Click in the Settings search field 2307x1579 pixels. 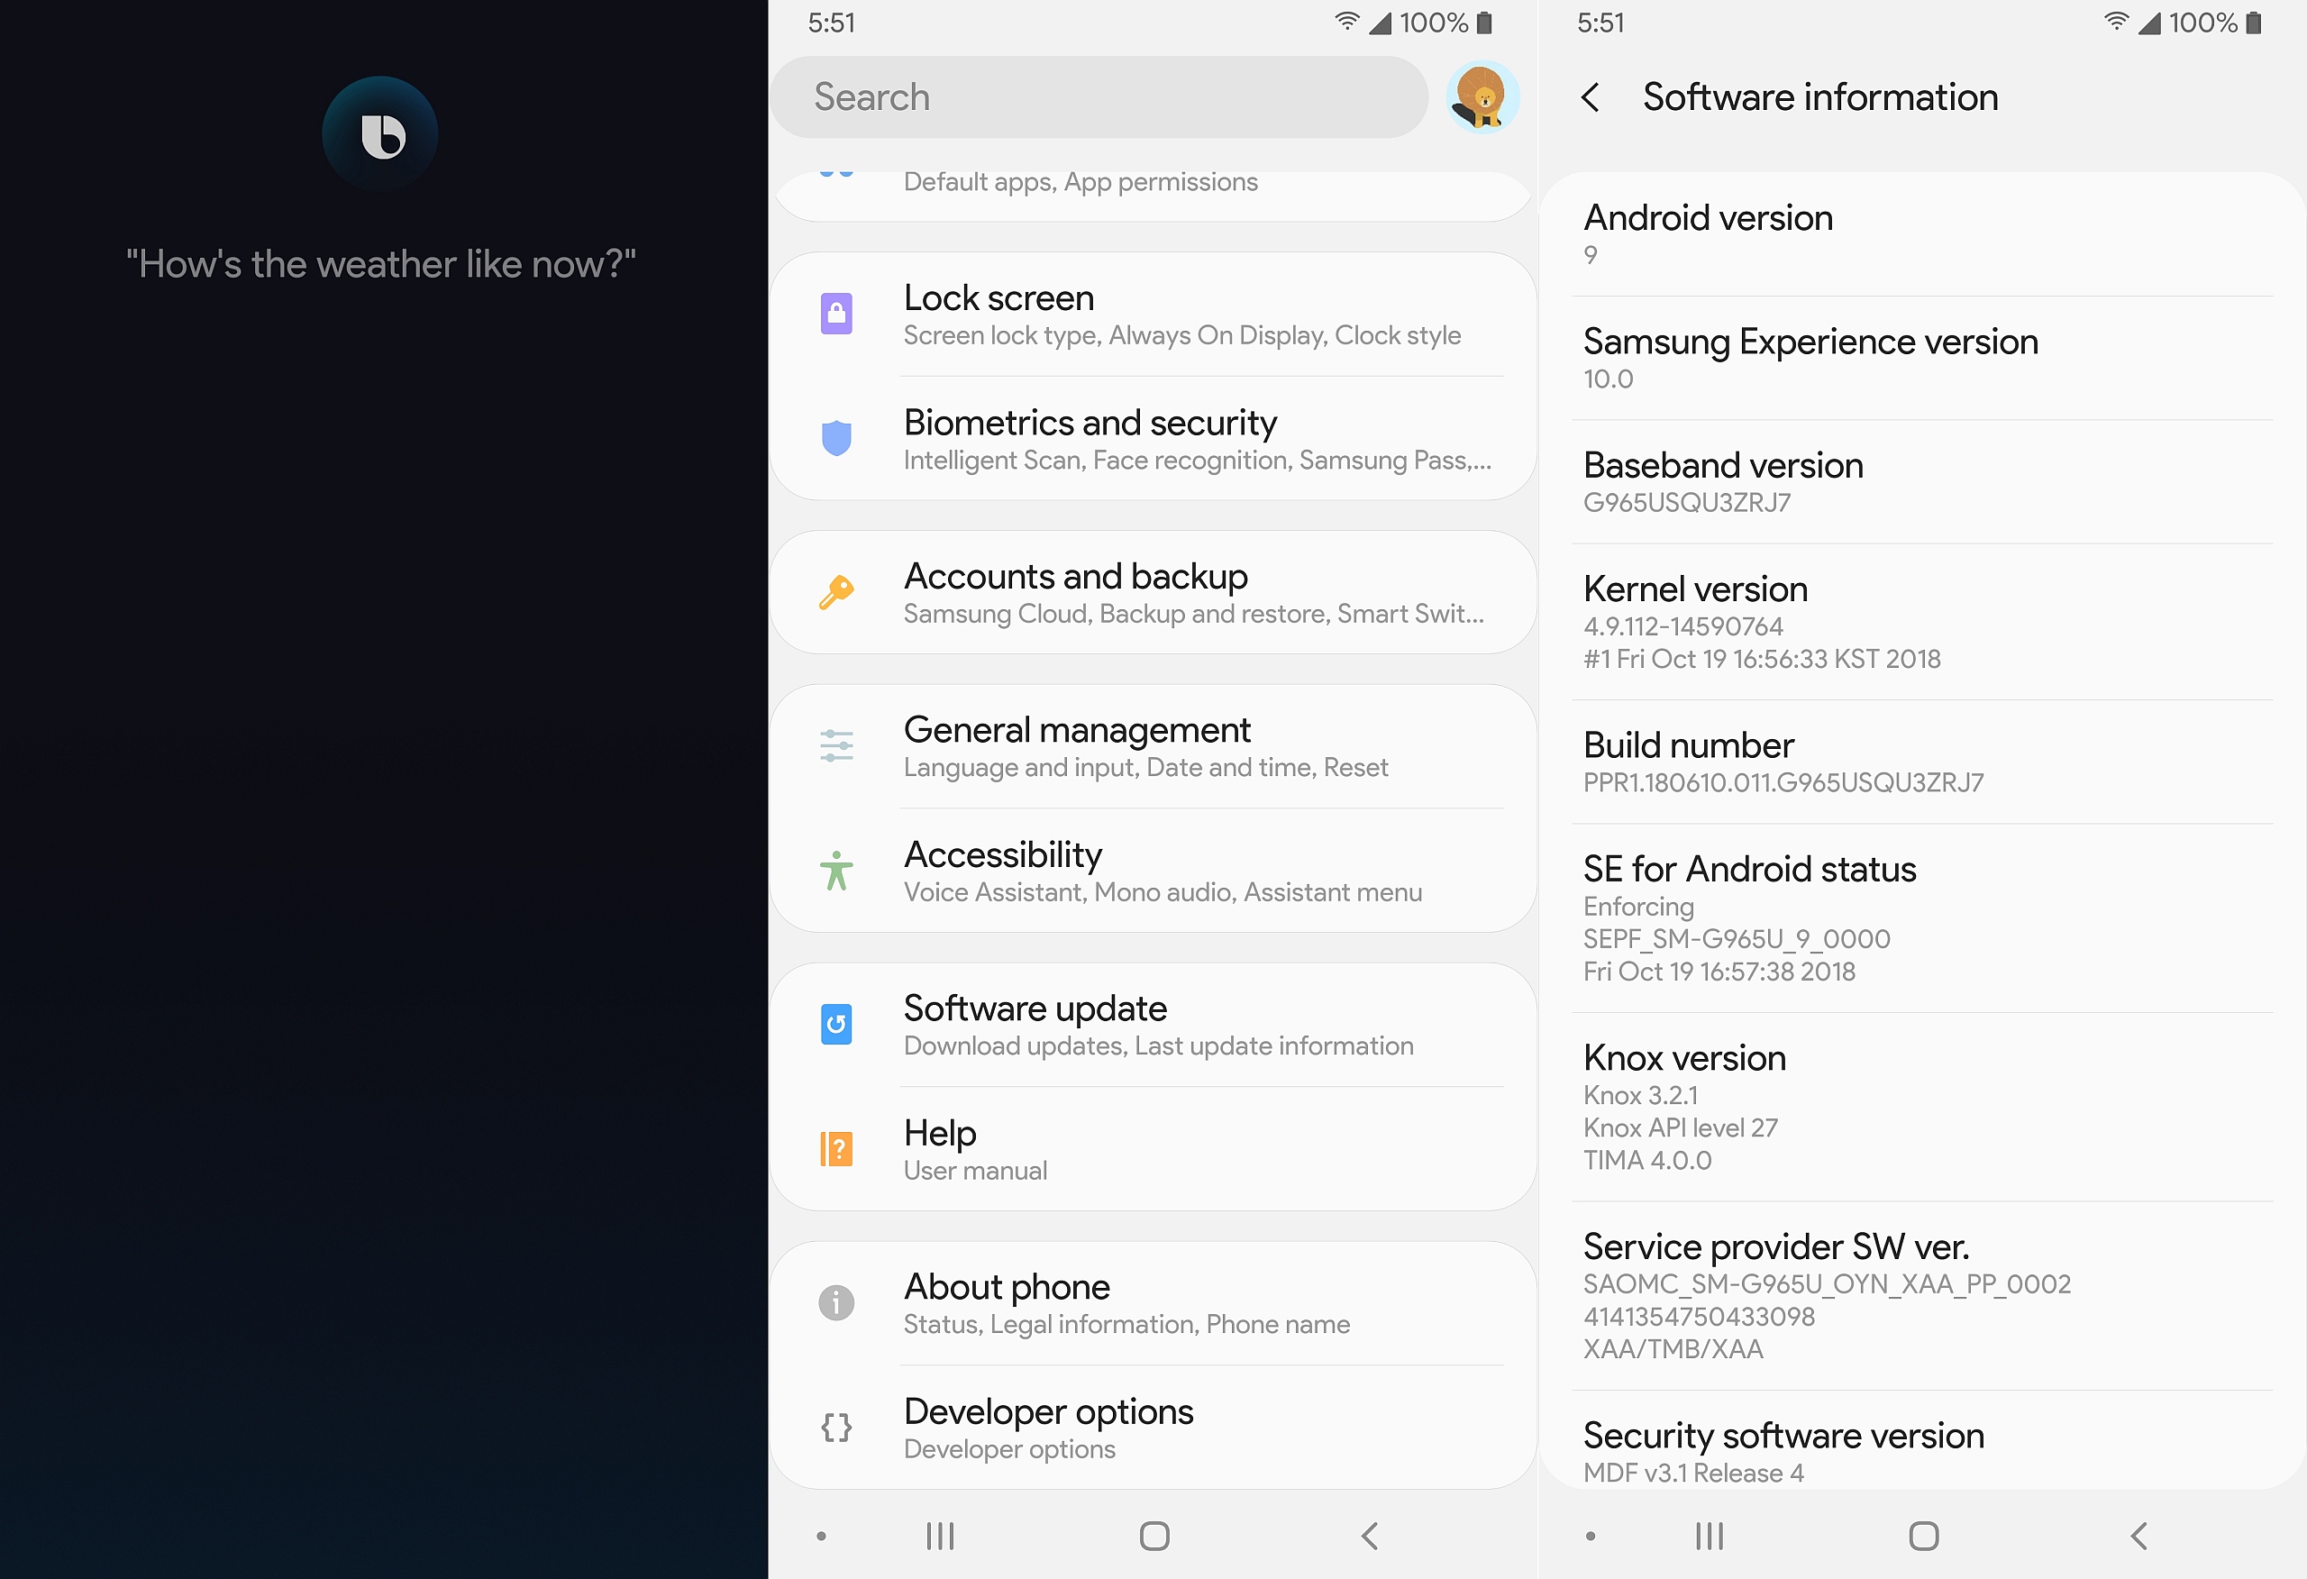[x=1098, y=97]
